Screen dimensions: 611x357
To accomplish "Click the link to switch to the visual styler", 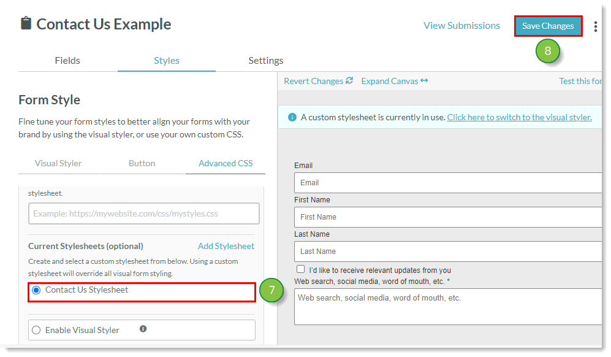I will (519, 117).
